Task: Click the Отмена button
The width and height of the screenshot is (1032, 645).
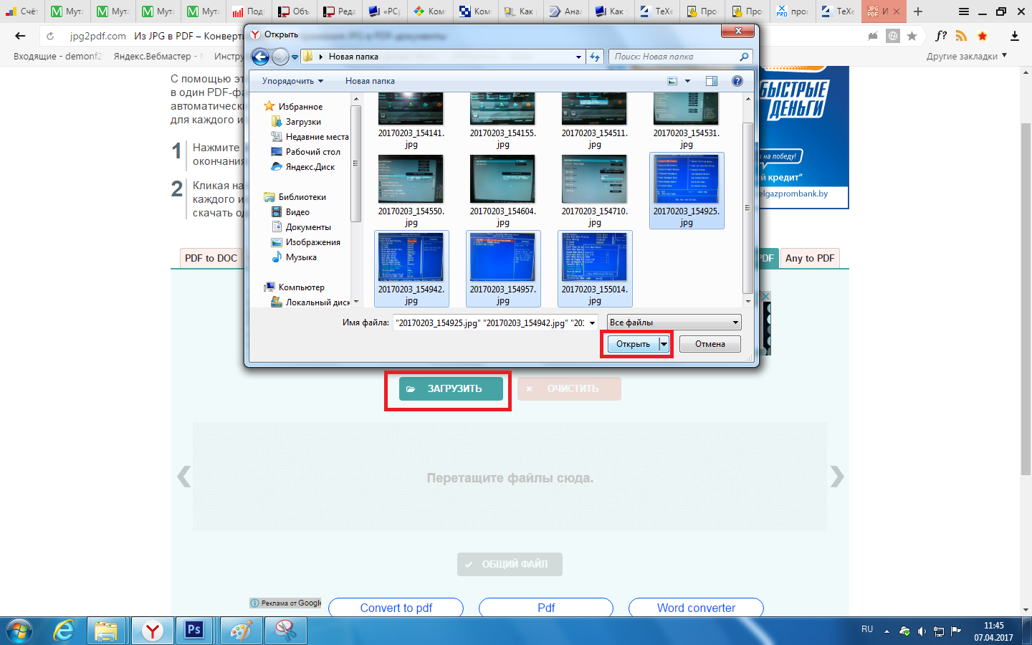Action: 710,344
